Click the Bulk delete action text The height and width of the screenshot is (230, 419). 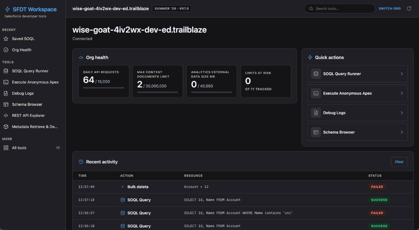pos(138,187)
